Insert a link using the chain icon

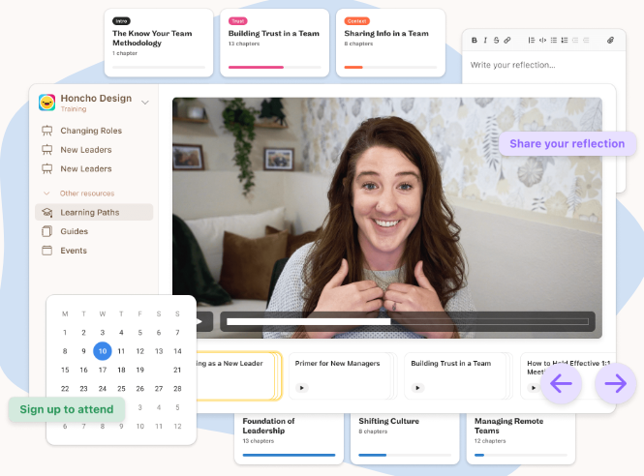507,41
